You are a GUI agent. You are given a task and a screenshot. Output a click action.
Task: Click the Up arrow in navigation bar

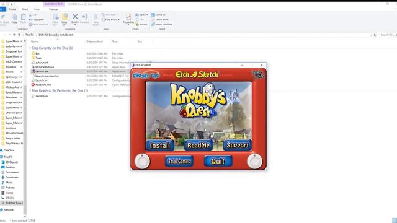click(14, 35)
